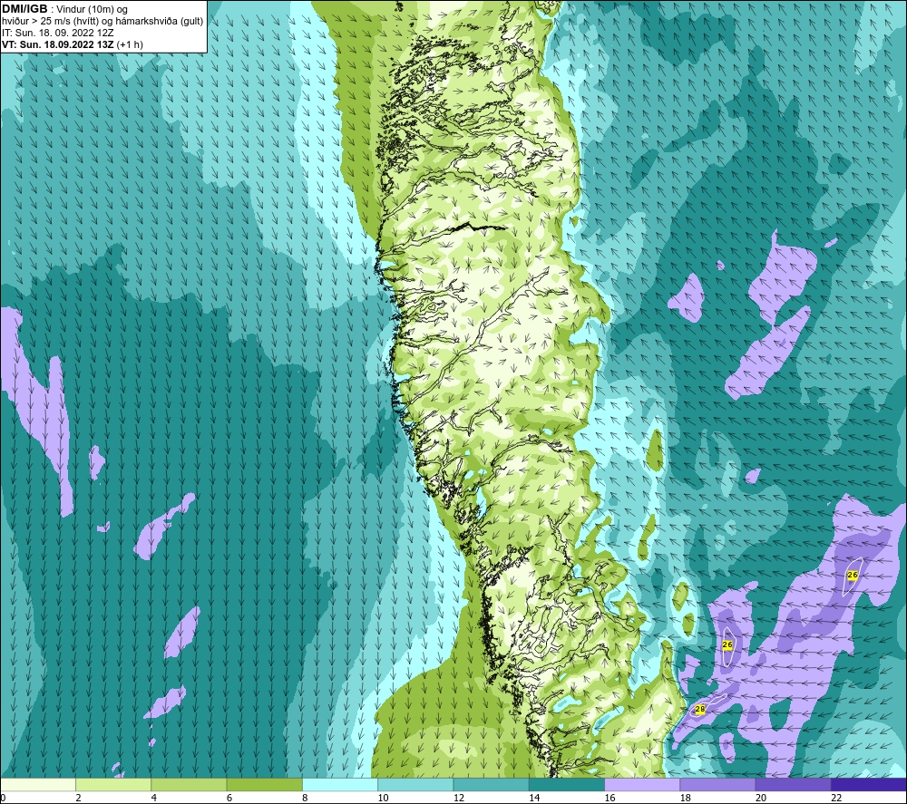Choose the dark indigo swatch above 22 m/s
The height and width of the screenshot is (804, 907).
click(x=869, y=784)
